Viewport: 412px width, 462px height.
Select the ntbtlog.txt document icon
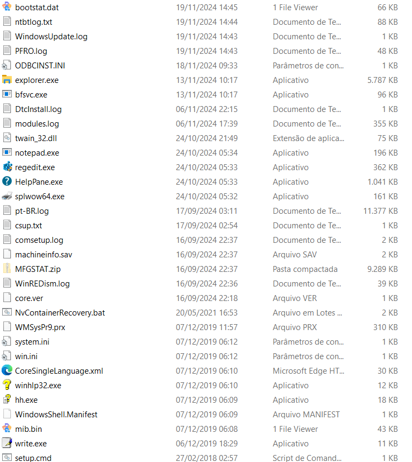pyautogui.click(x=7, y=22)
